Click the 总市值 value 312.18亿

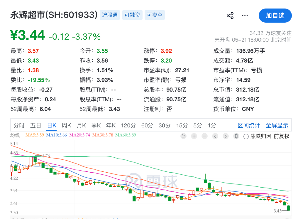coord(248,90)
